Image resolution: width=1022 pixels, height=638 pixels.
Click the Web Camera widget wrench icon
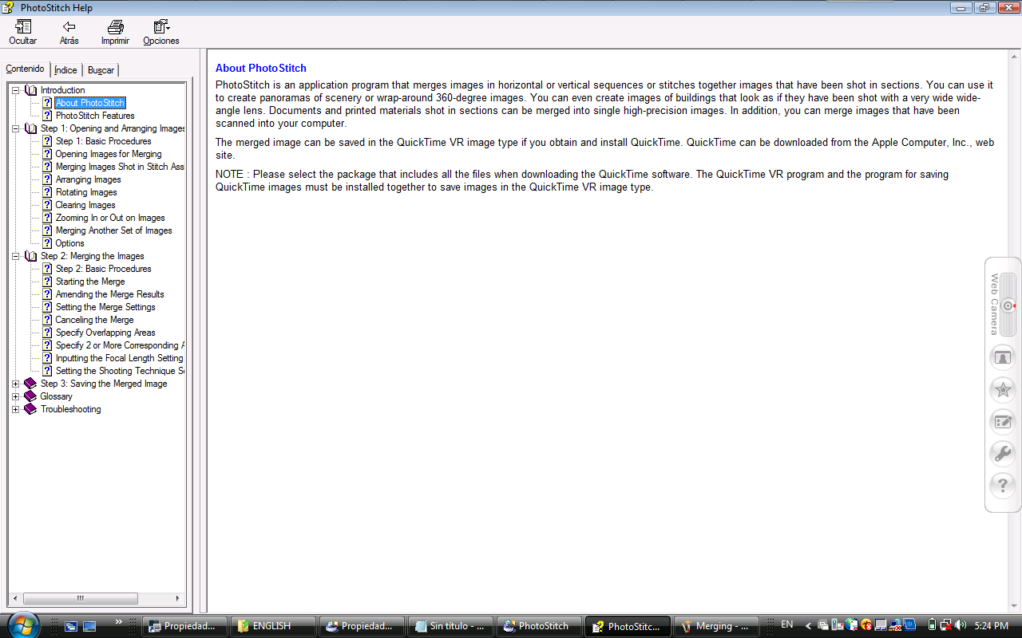1002,454
